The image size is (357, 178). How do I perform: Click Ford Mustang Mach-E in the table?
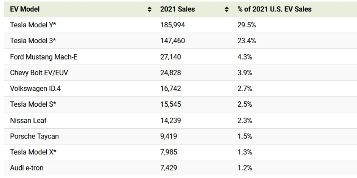(44, 57)
